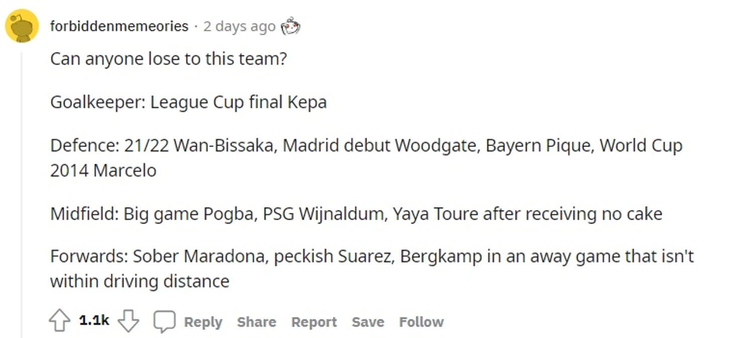733x338 pixels.
Task: Click the Midfield line about Big game Pogba
Action: click(356, 214)
